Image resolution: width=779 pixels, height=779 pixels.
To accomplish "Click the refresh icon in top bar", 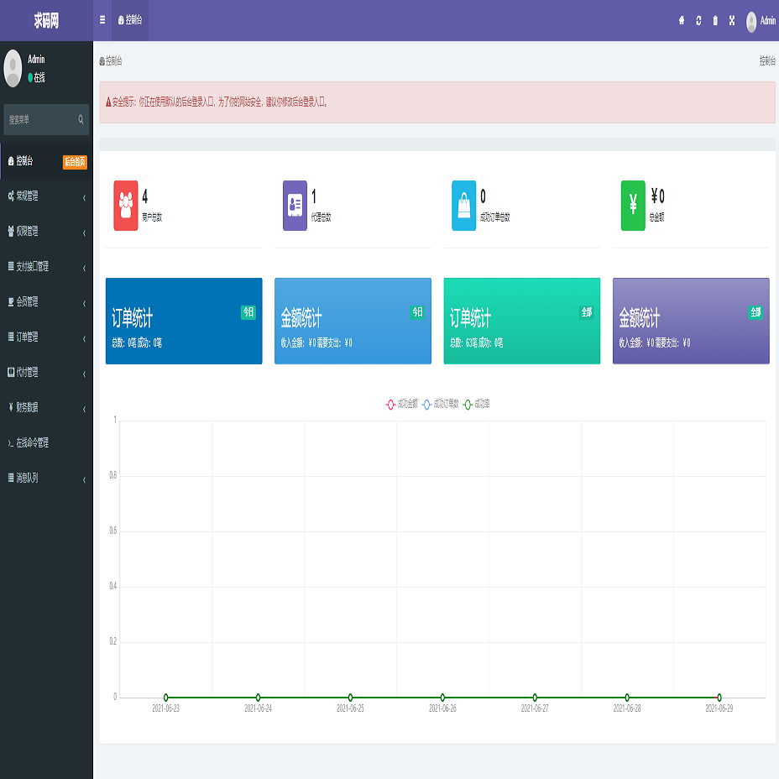I will coord(698,20).
